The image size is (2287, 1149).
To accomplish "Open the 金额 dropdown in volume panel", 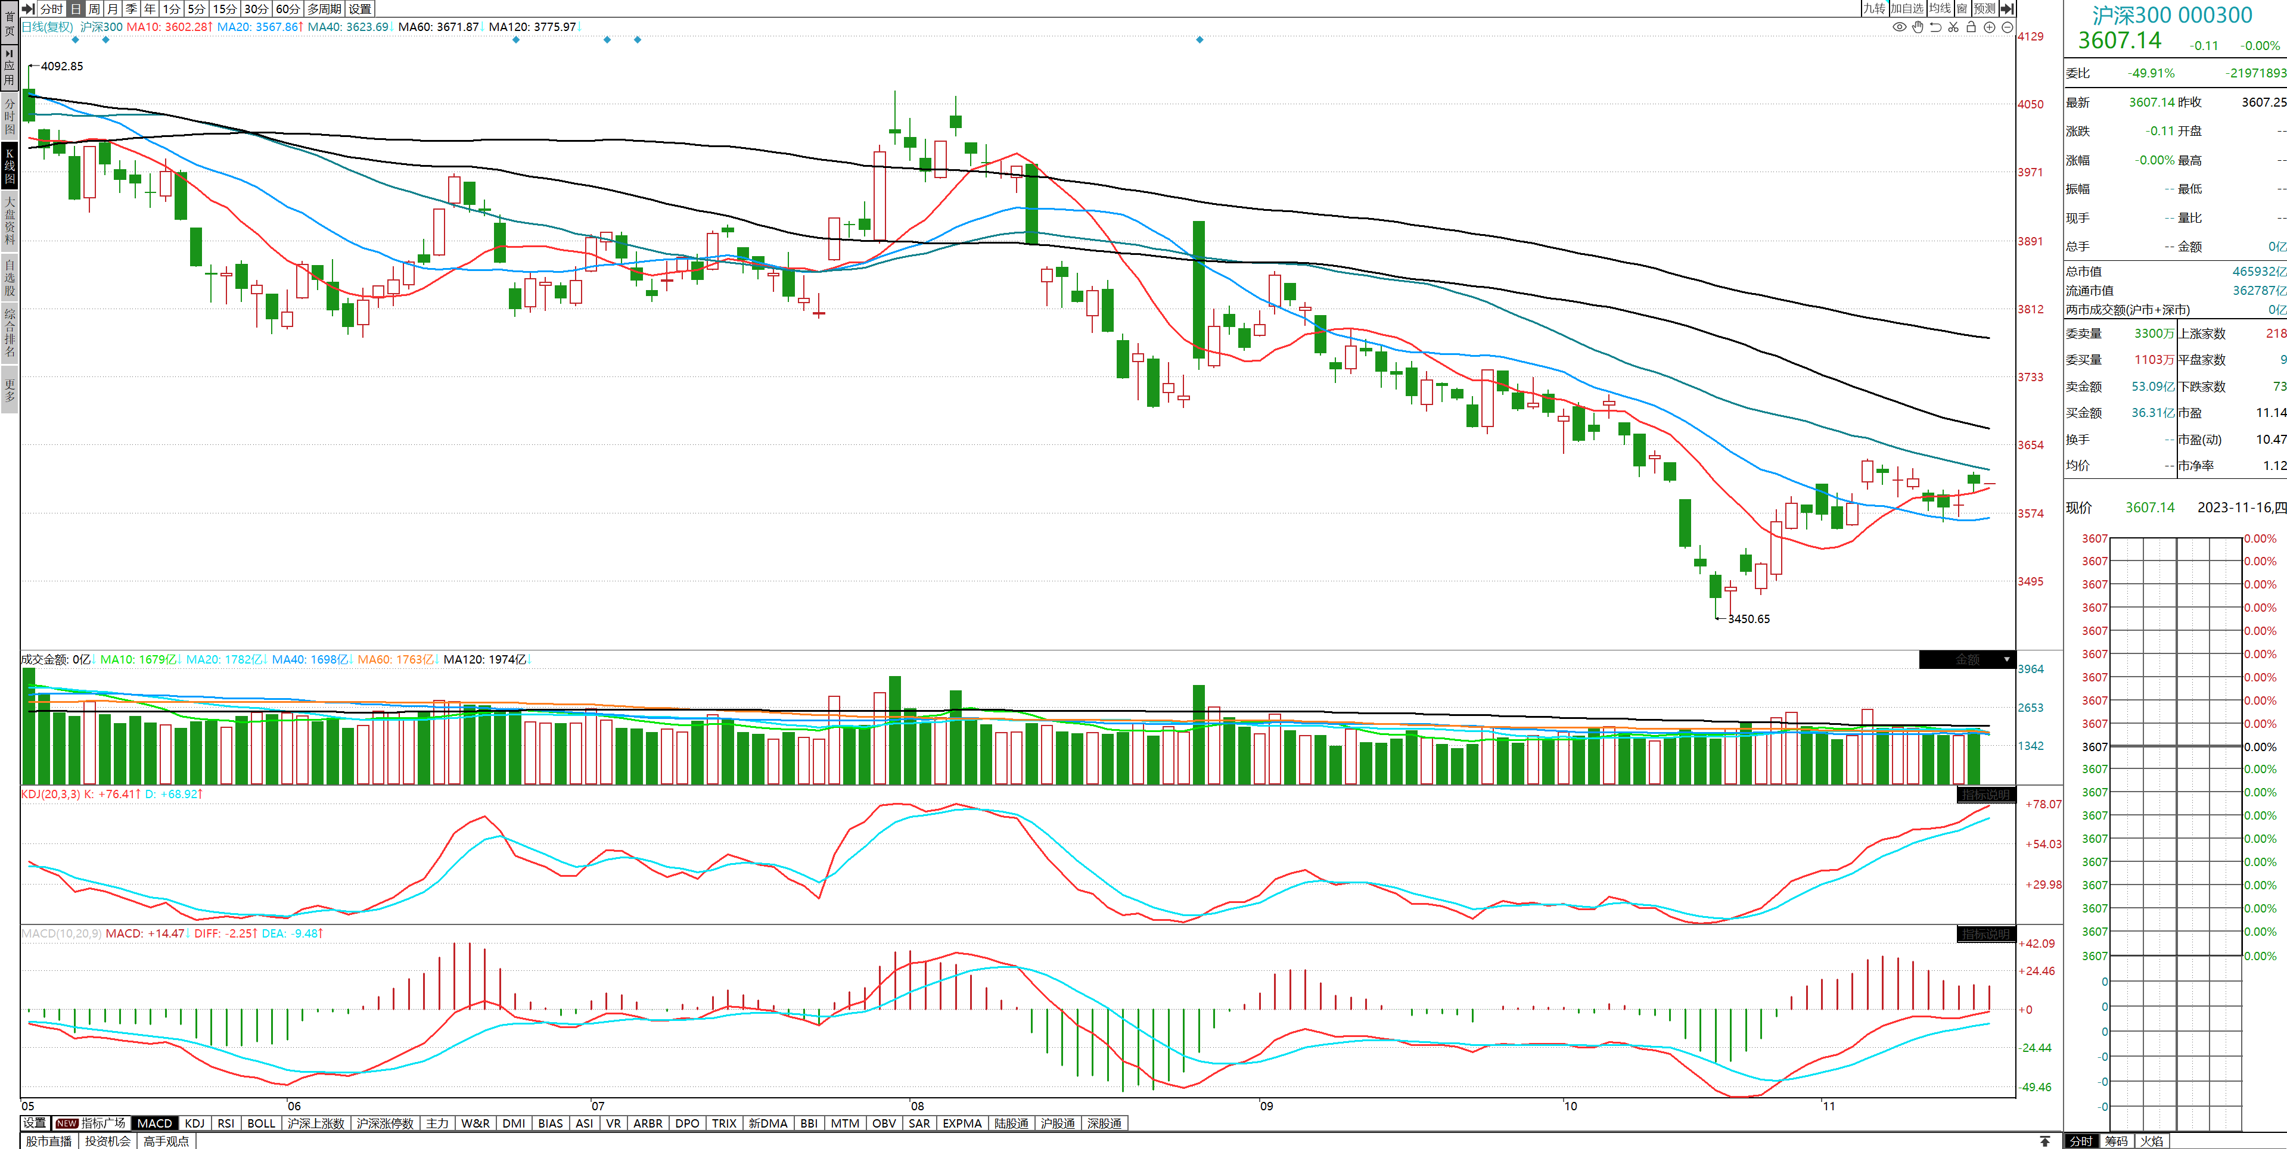I will 1966,659.
